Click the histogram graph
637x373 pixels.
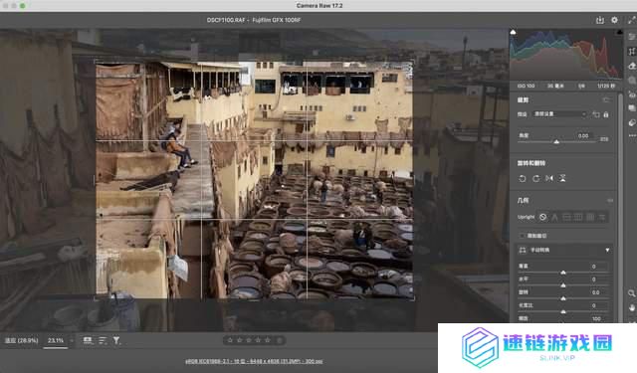click(x=566, y=55)
